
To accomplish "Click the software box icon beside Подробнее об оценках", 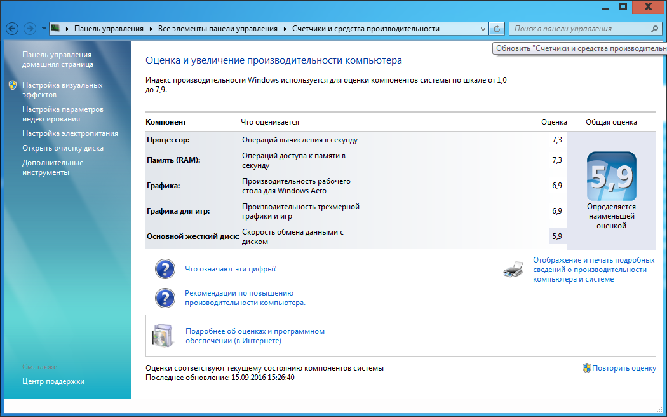I will click(164, 336).
